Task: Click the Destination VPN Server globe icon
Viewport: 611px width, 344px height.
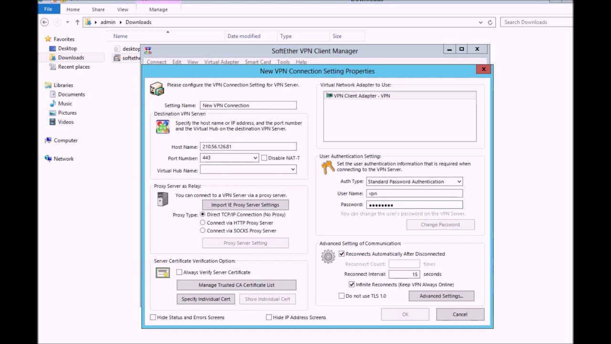Action: click(x=163, y=127)
